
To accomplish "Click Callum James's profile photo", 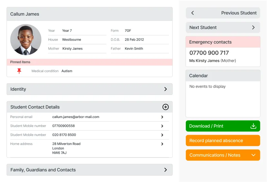I will click(x=26, y=40).
